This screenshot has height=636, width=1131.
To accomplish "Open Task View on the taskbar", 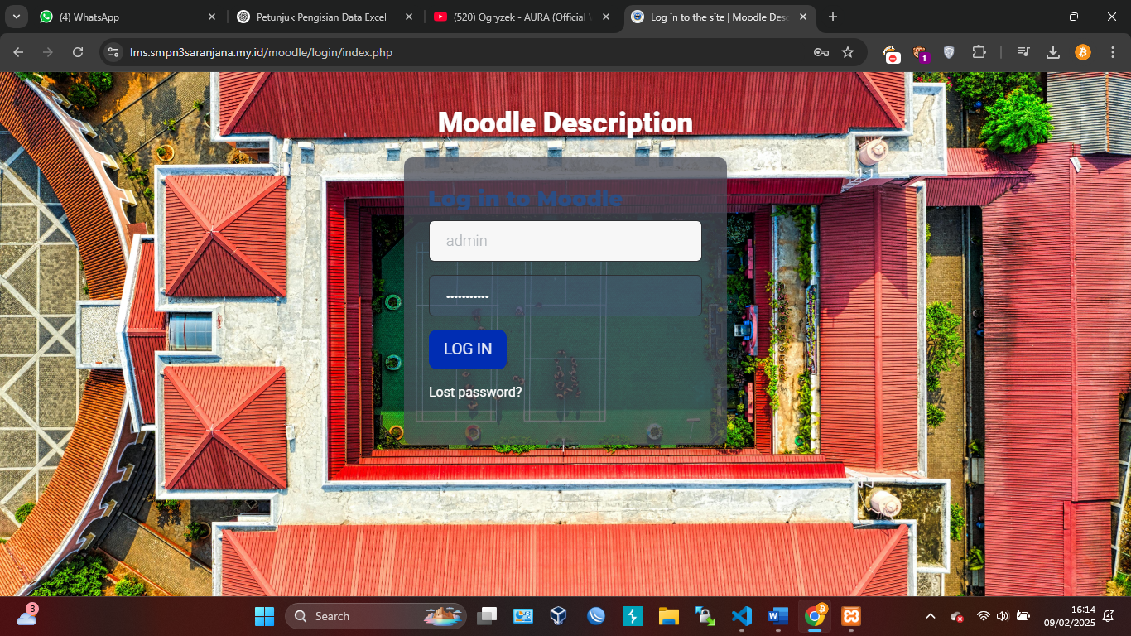I will 488,616.
